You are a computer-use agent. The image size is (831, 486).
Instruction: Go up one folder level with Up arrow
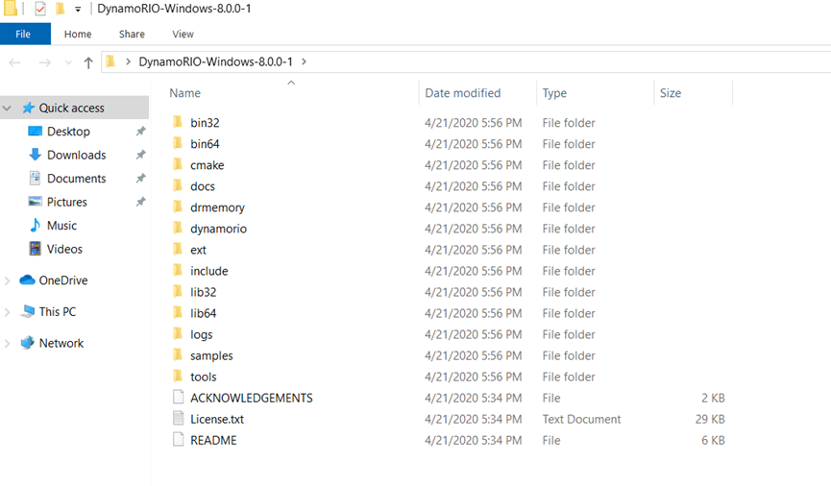pos(88,62)
